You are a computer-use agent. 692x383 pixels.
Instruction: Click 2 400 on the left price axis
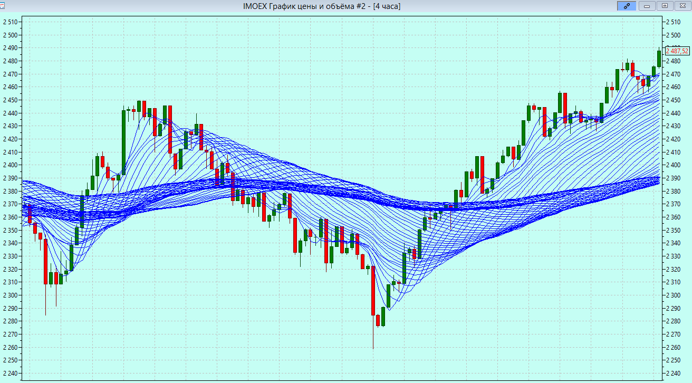pyautogui.click(x=11, y=165)
